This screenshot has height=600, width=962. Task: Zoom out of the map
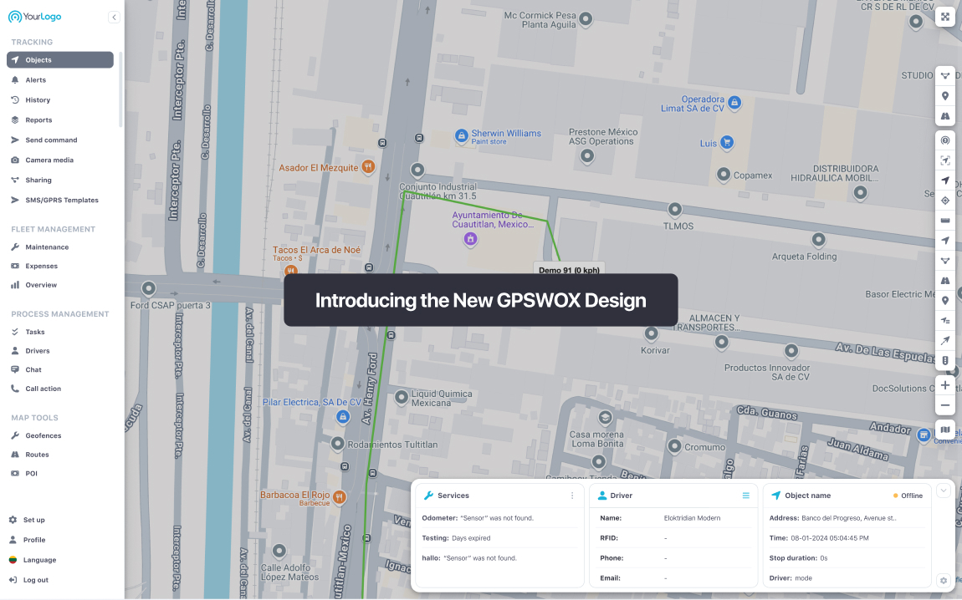[945, 405]
